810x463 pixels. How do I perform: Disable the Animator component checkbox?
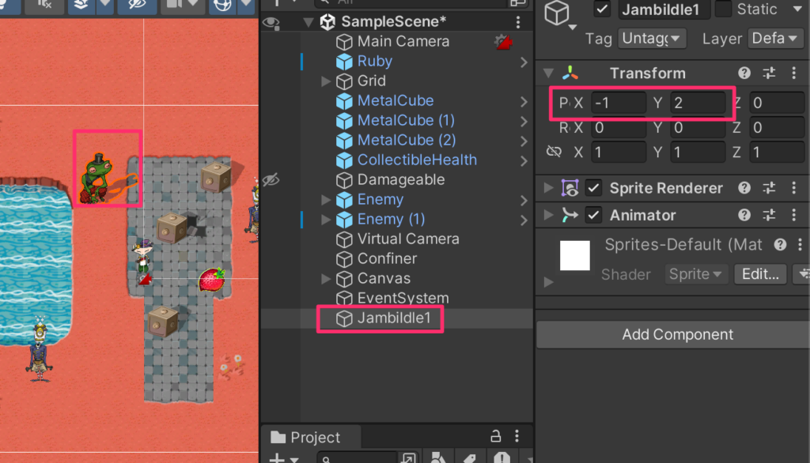[593, 215]
